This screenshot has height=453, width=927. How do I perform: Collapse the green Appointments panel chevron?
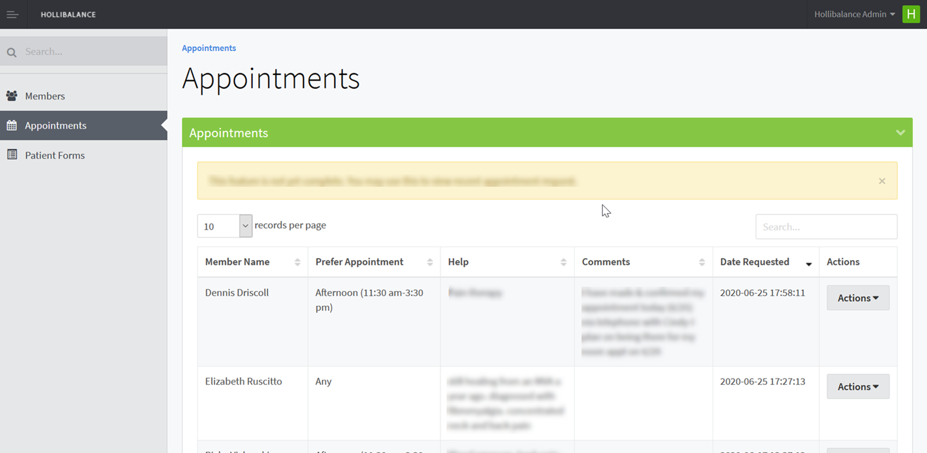900,132
